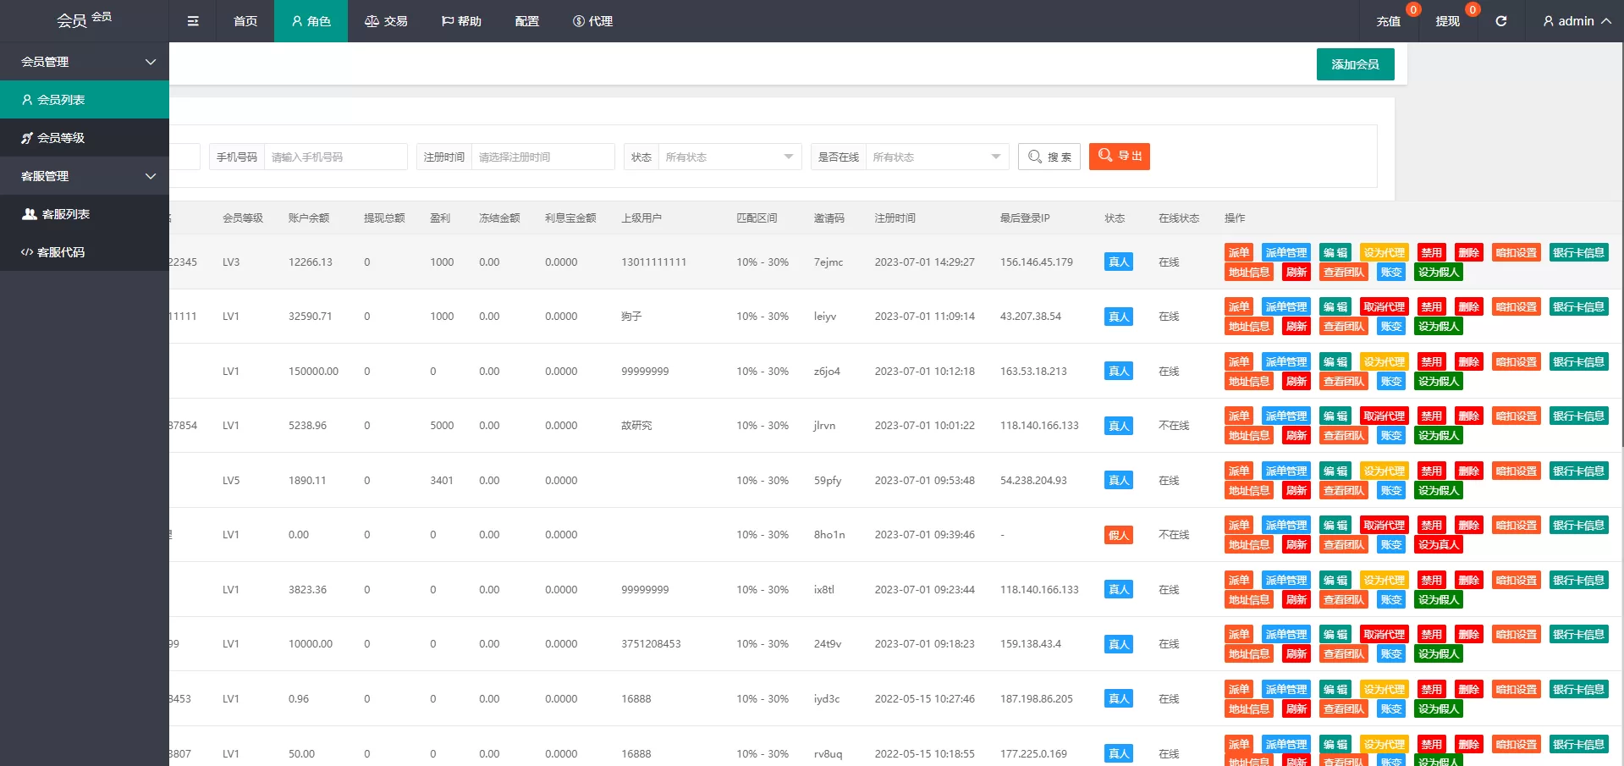Open the 是否在线 online filter dropdown
The image size is (1624, 766).
pos(936,157)
